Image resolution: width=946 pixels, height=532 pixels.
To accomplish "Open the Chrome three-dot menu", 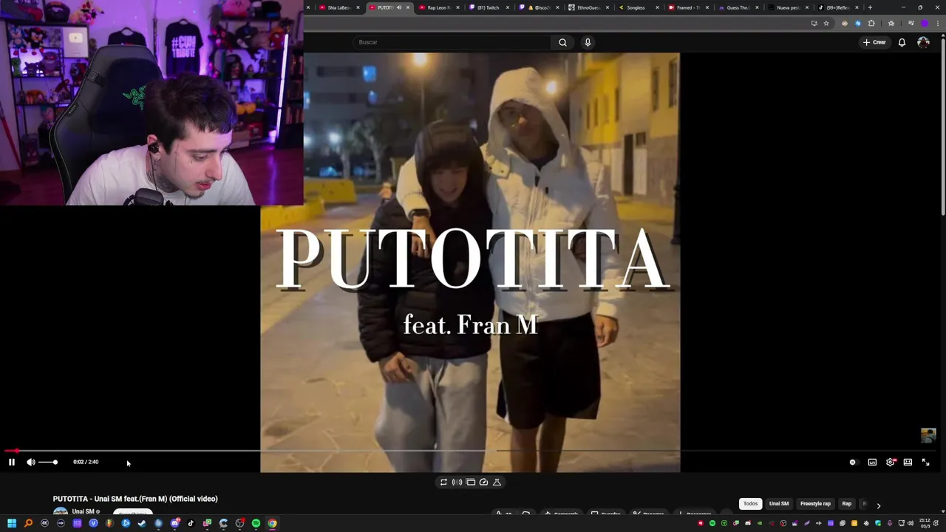I will [938, 23].
